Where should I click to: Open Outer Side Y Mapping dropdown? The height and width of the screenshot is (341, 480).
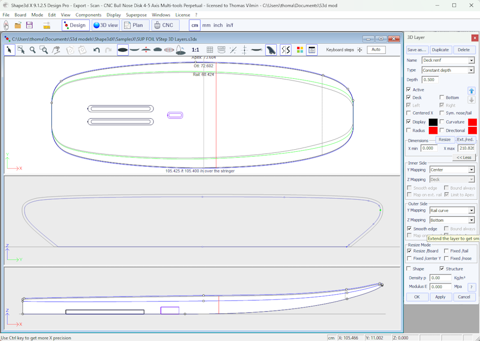point(471,210)
